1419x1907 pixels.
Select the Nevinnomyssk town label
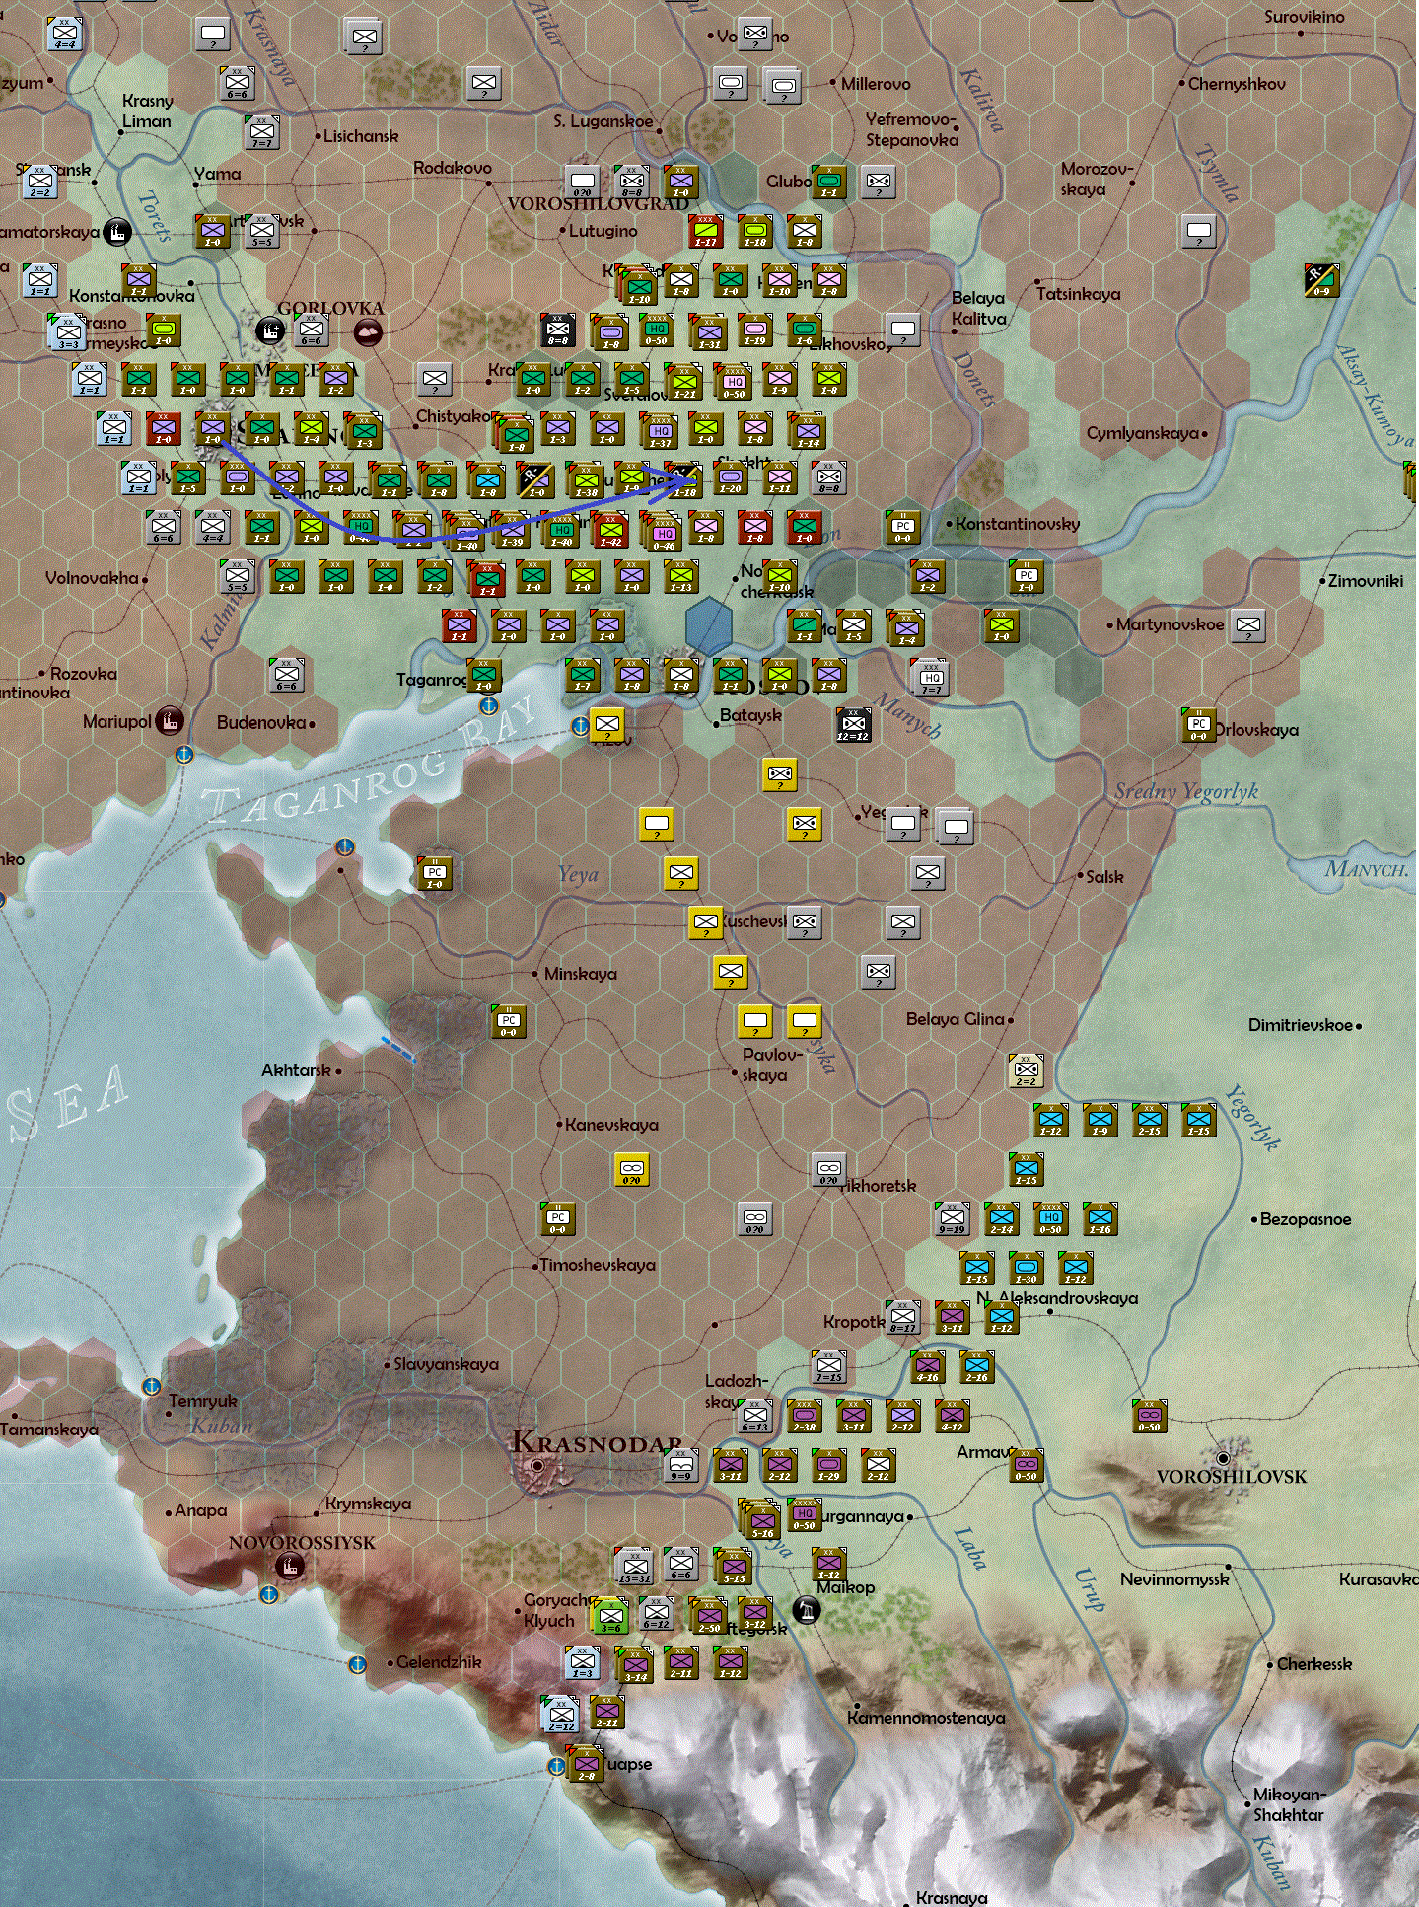1174,1580
